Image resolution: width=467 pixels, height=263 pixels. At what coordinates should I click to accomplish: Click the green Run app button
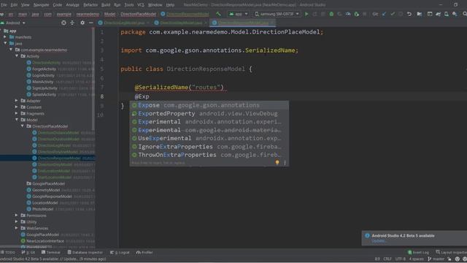pyautogui.click(x=306, y=14)
